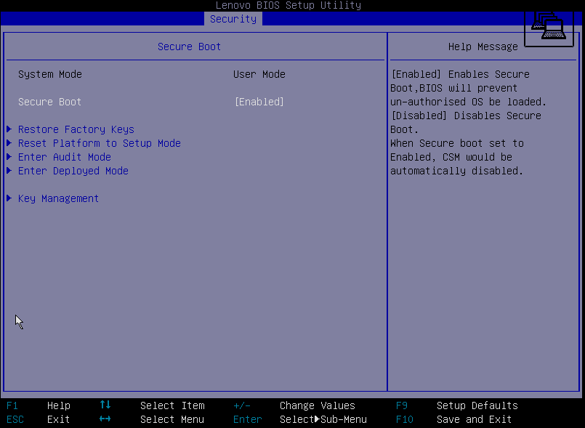Click the networked computers icon in the top corner

(549, 25)
